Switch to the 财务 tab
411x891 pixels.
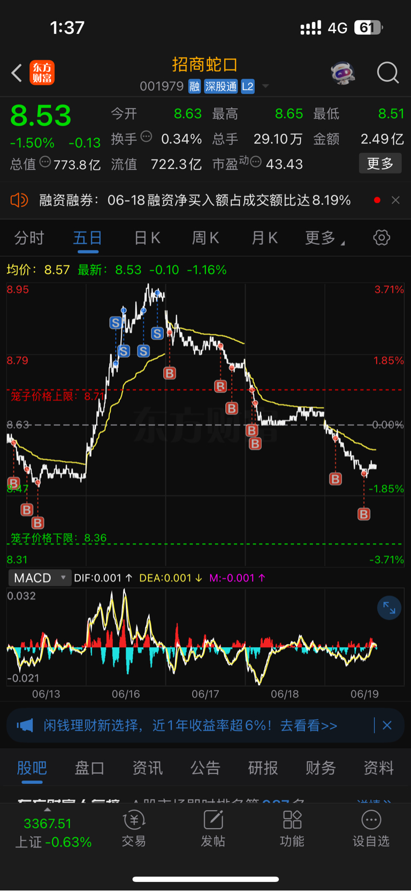click(321, 768)
